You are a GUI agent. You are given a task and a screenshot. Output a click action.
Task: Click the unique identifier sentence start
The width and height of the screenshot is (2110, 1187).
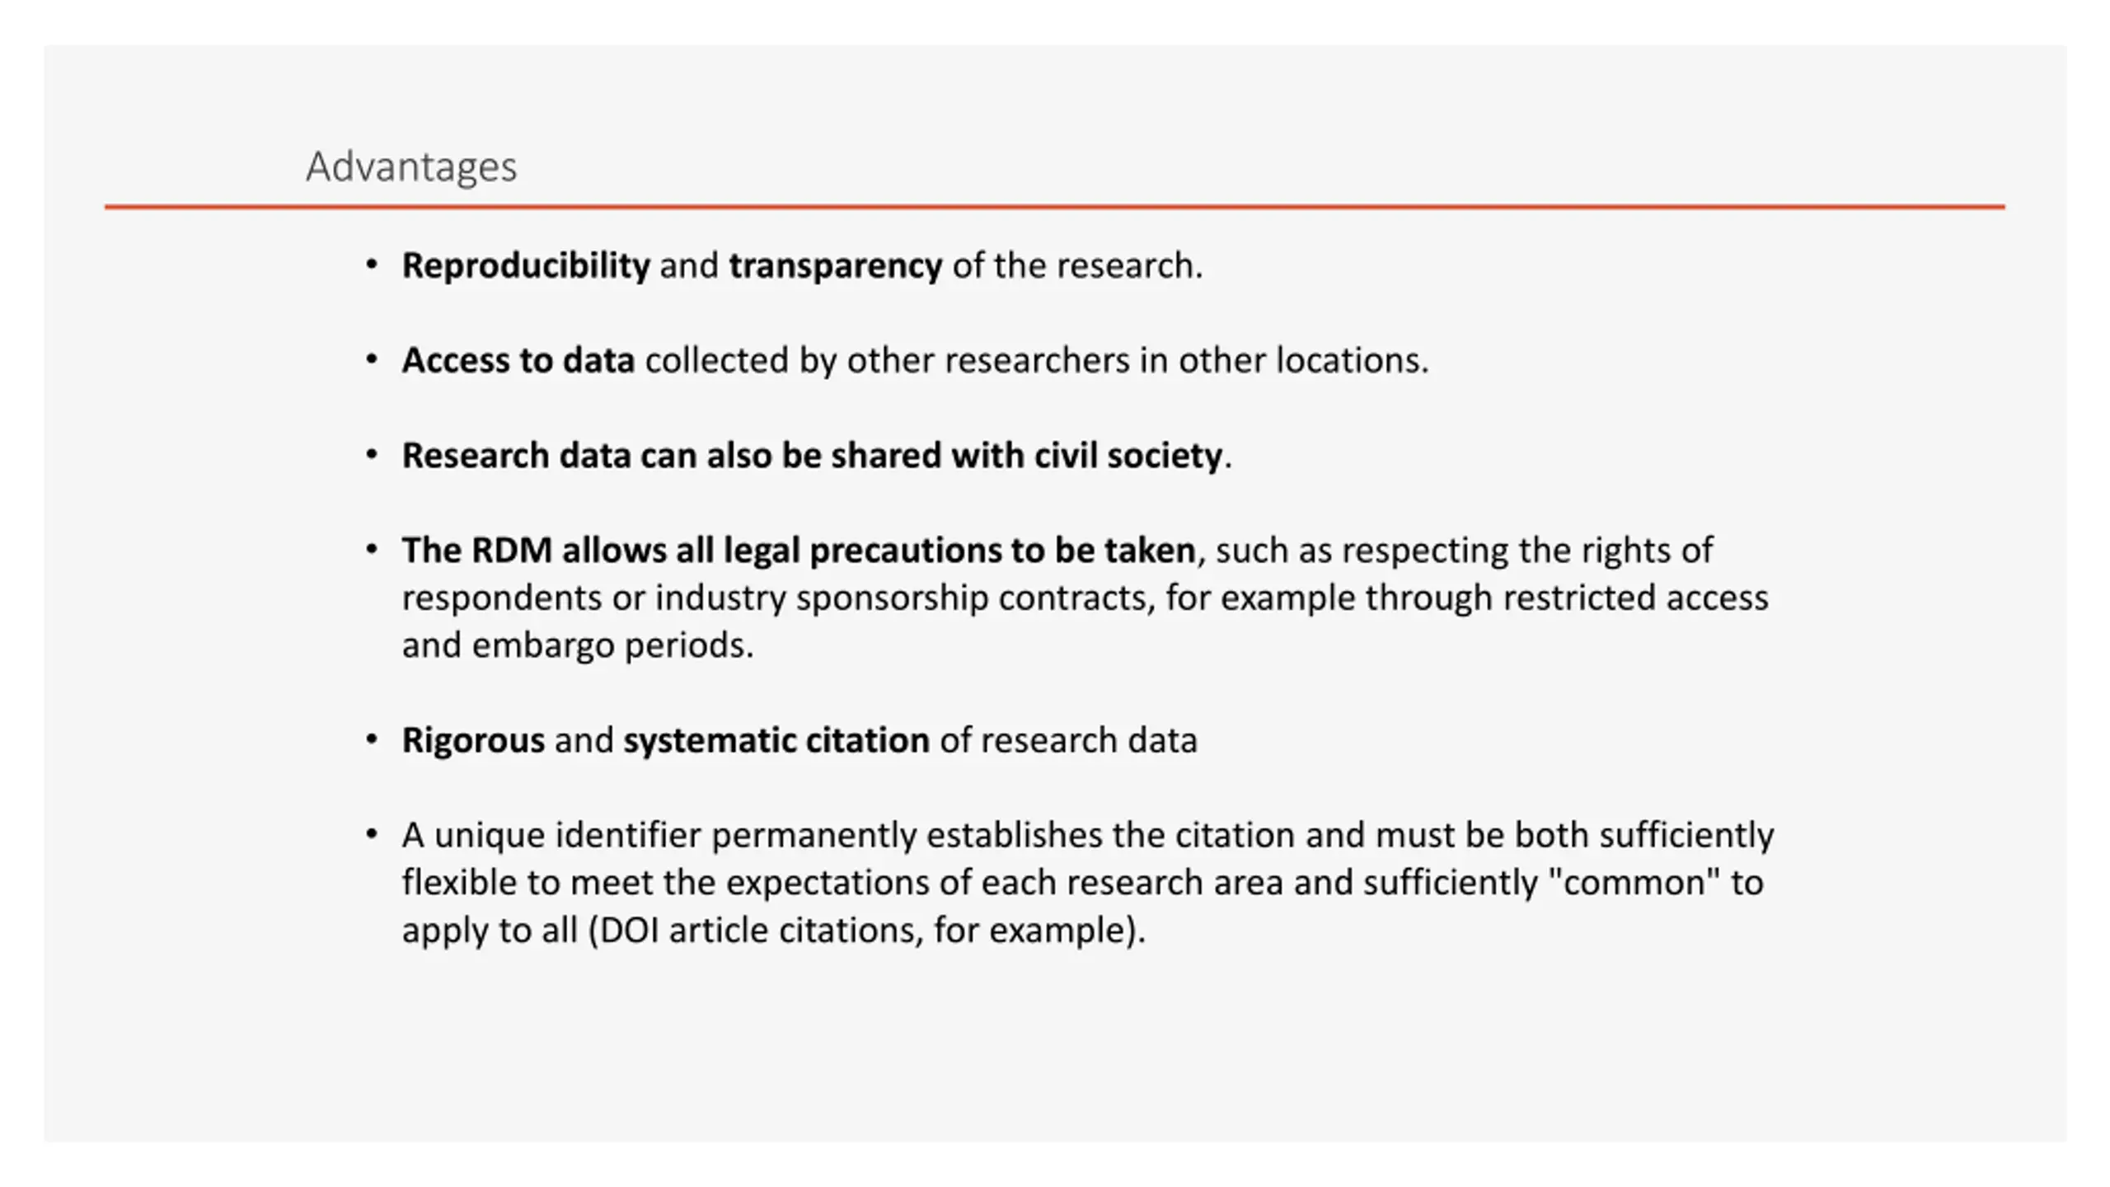tap(551, 835)
